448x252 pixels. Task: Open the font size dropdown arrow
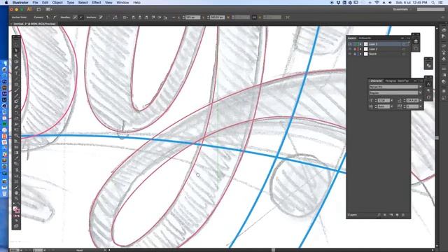pos(392,100)
